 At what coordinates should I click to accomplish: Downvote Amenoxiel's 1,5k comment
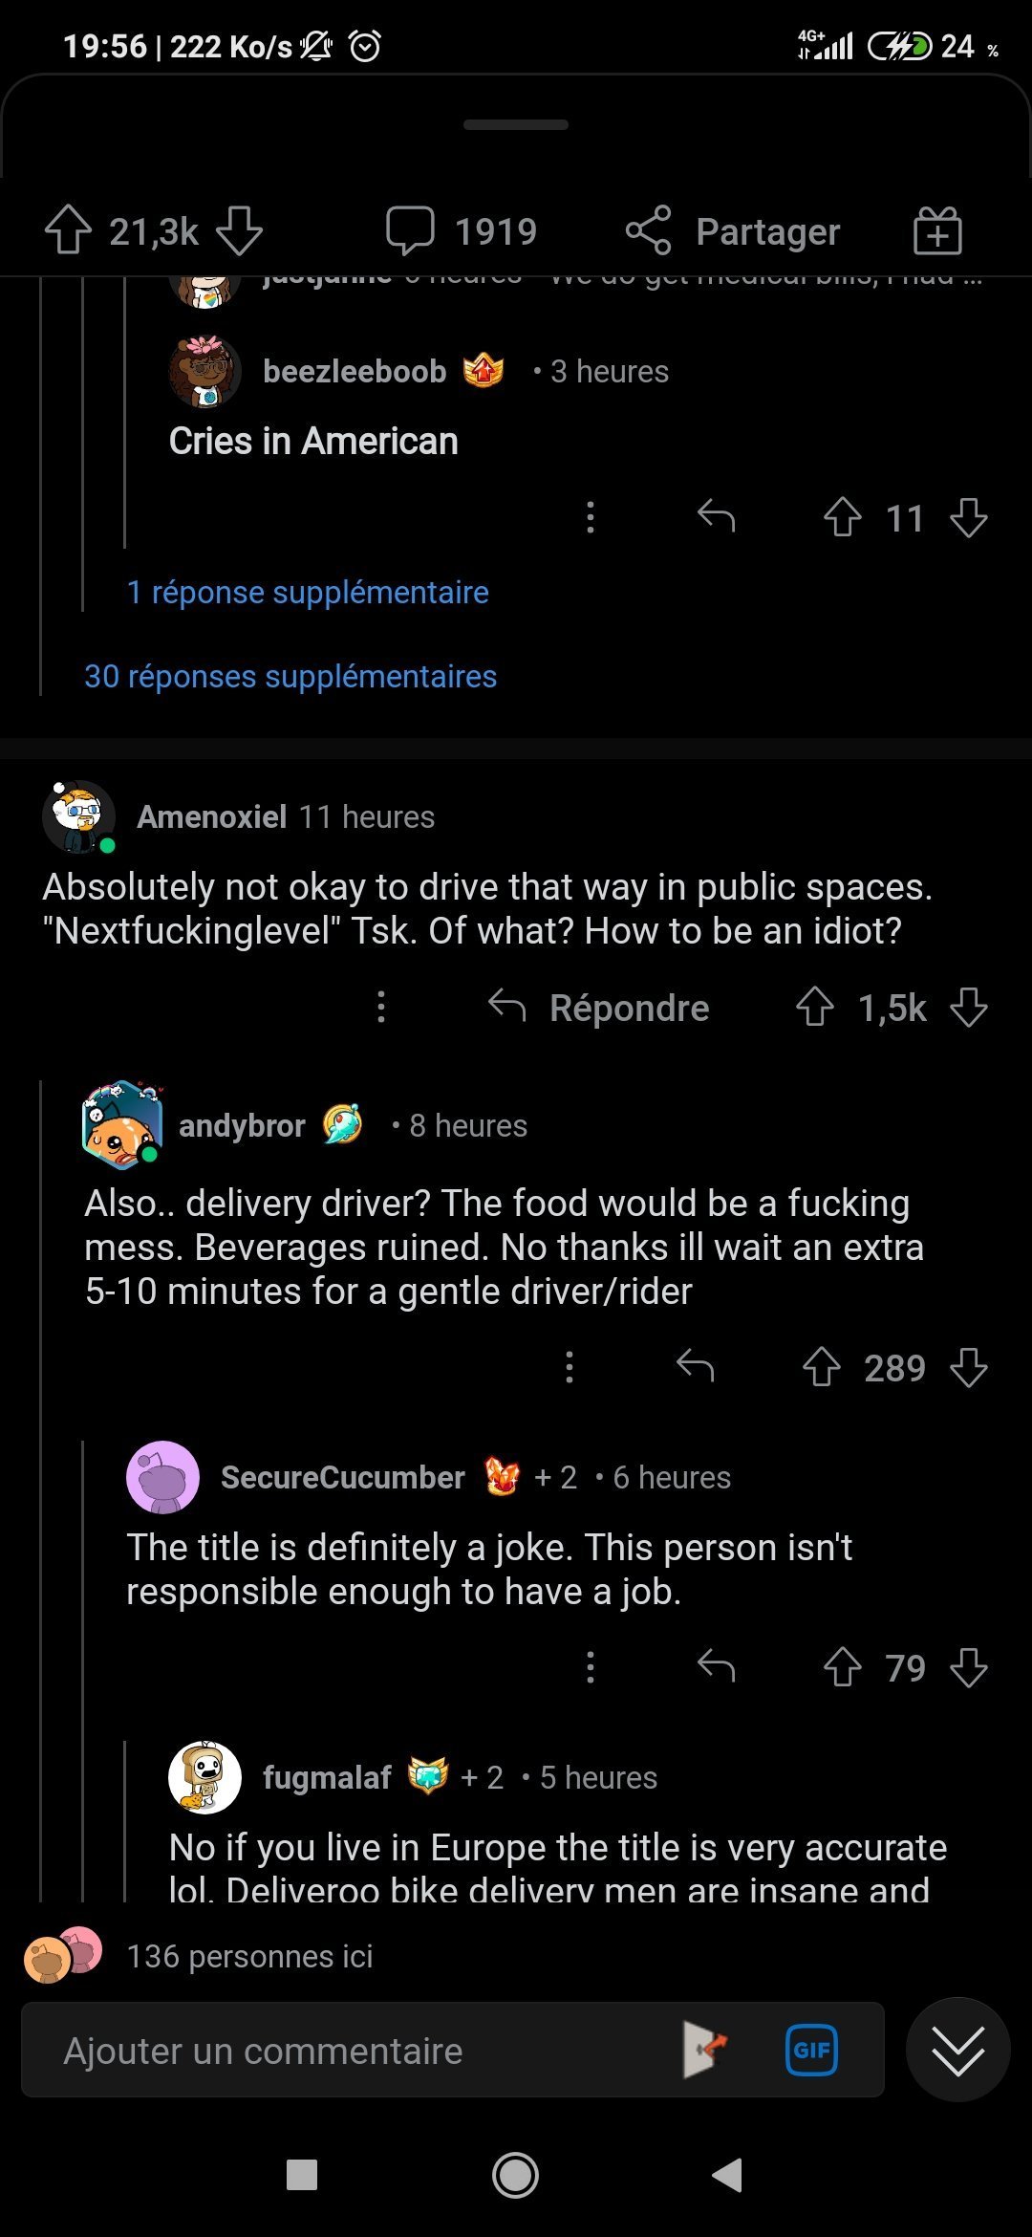pyautogui.click(x=969, y=1008)
